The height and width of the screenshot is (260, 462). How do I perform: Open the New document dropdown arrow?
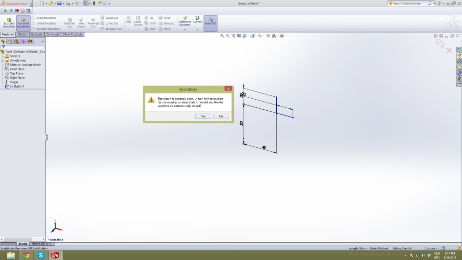click(46, 3)
